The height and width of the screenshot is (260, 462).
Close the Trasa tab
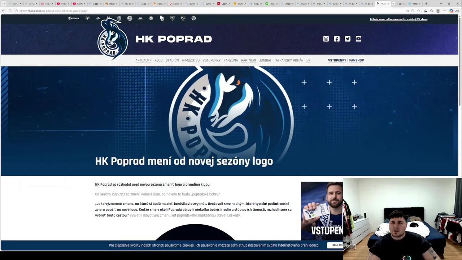click(x=277, y=4)
